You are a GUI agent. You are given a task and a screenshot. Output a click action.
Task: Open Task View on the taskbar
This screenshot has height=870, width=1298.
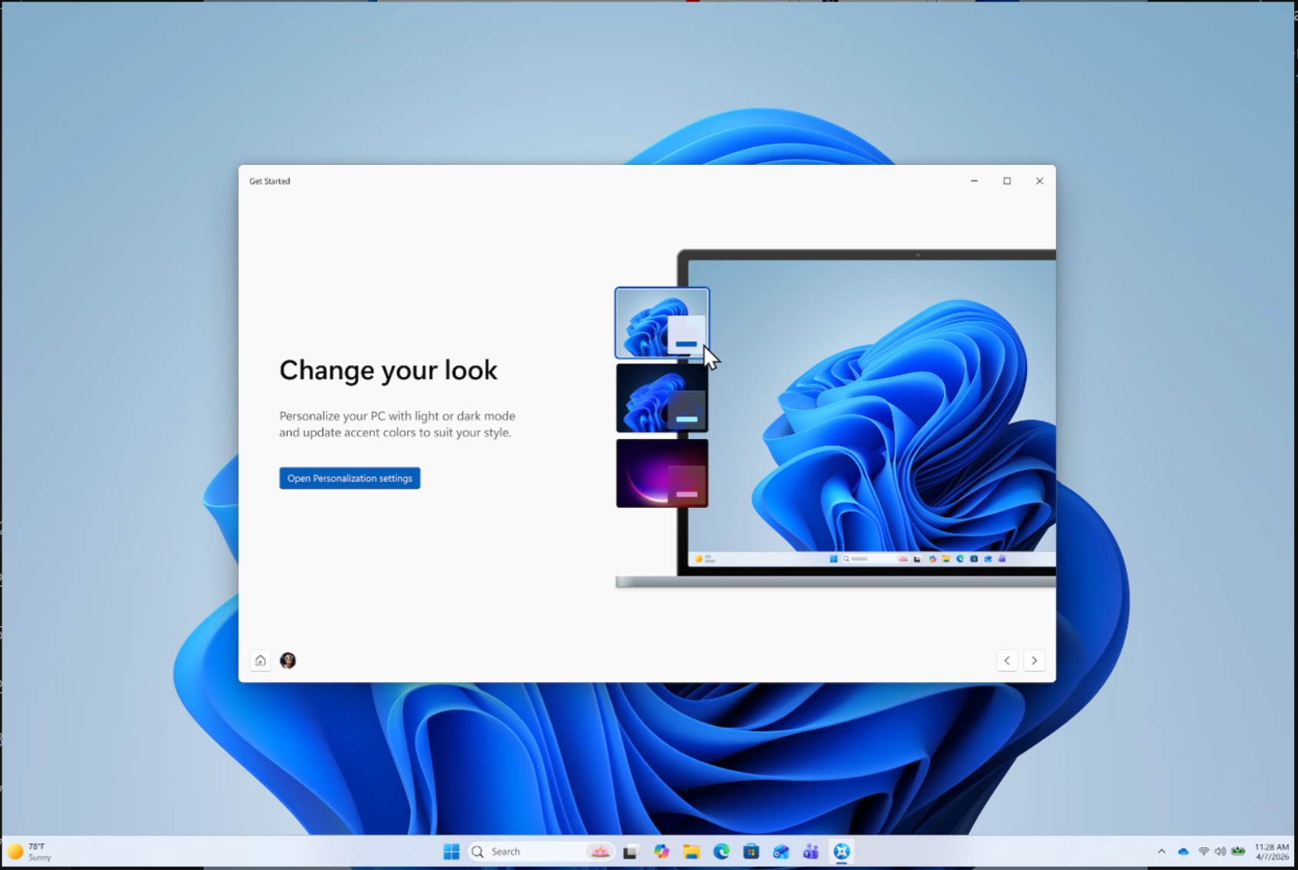pyautogui.click(x=631, y=852)
